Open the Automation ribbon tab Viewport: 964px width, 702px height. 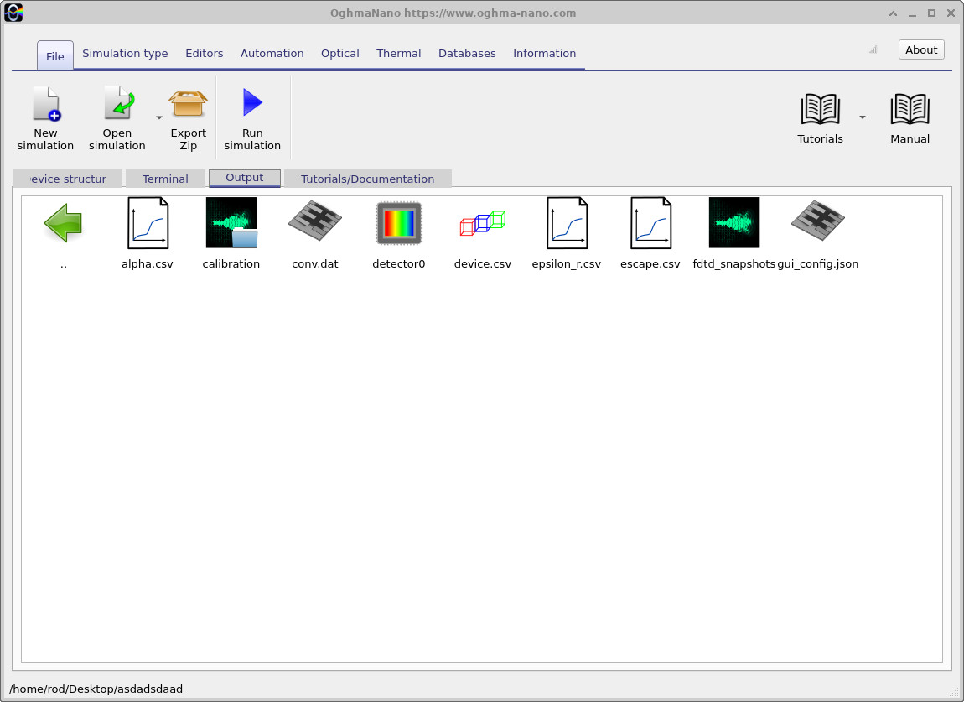pos(272,54)
